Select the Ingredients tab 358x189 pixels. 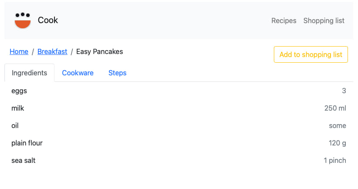[30, 73]
